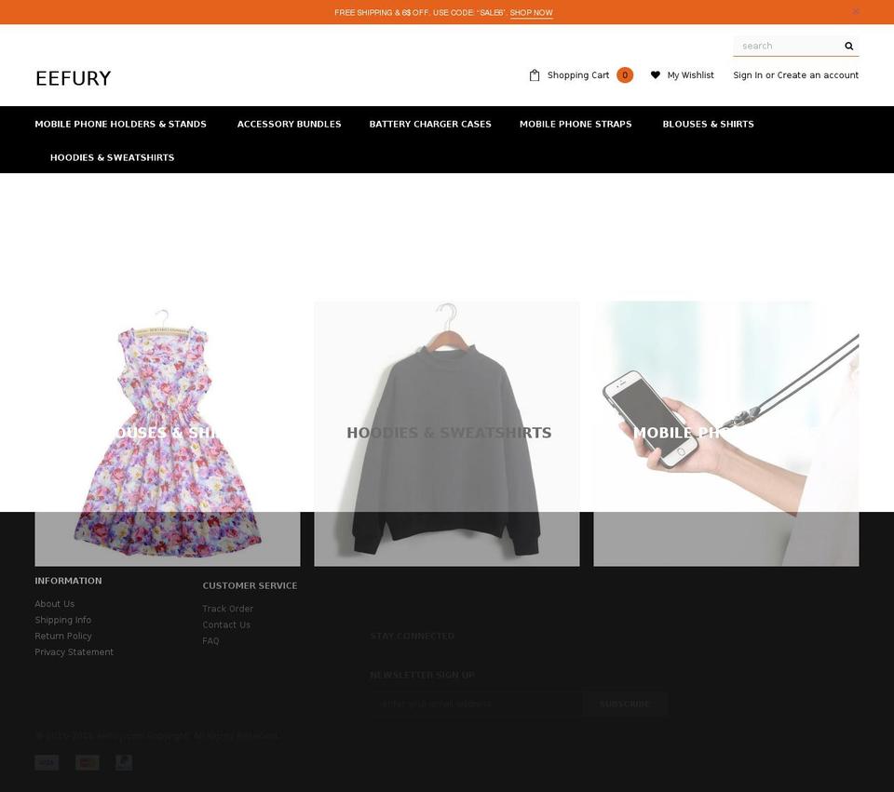The image size is (894, 792).
Task: Click the SHOP NOW link in banner
Action: [x=532, y=12]
